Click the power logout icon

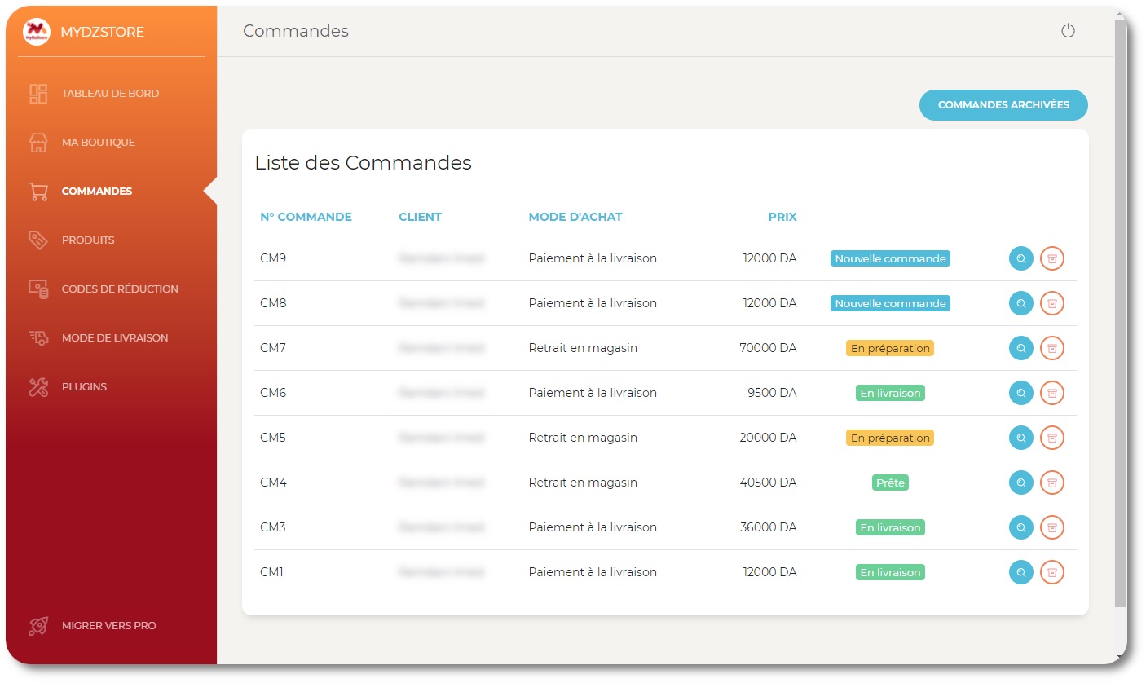tap(1068, 31)
